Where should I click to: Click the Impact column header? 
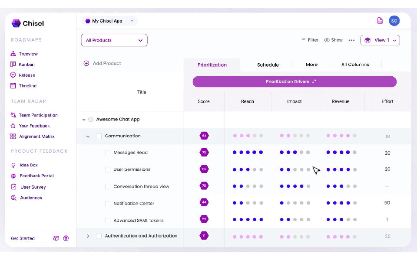click(294, 101)
